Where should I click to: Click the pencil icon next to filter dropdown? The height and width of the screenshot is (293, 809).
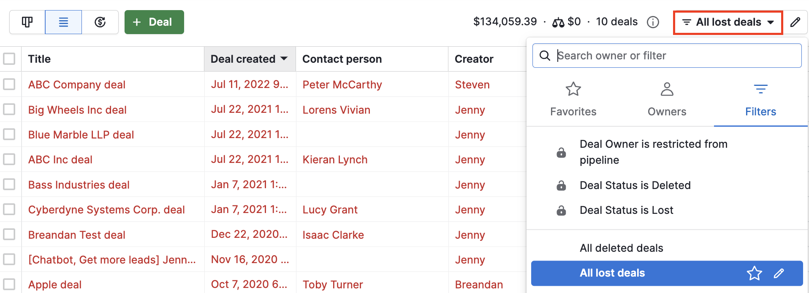pos(795,22)
